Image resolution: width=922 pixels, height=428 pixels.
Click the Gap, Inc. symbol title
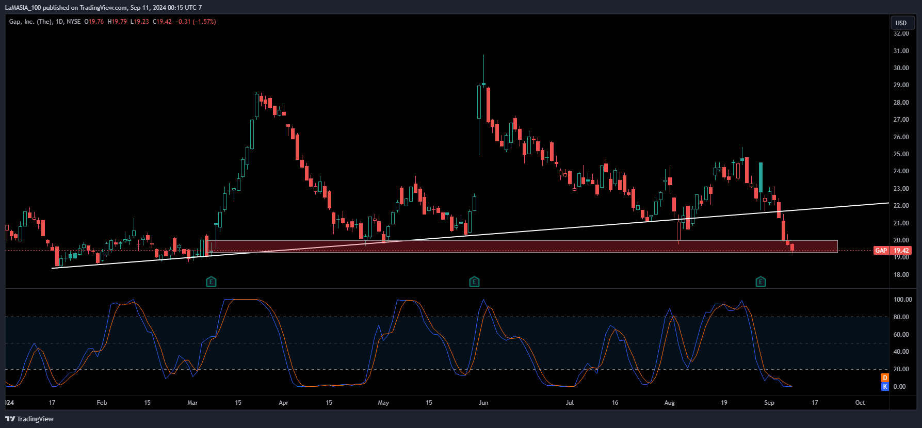(x=30, y=22)
